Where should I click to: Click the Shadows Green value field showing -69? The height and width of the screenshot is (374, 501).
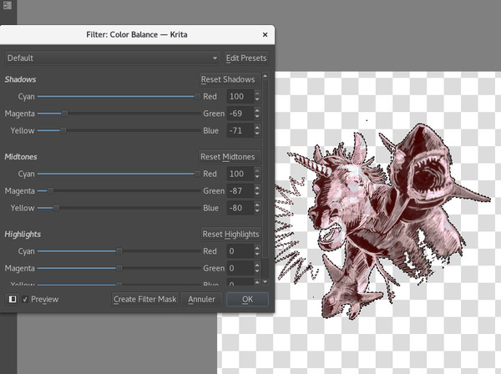click(x=240, y=114)
